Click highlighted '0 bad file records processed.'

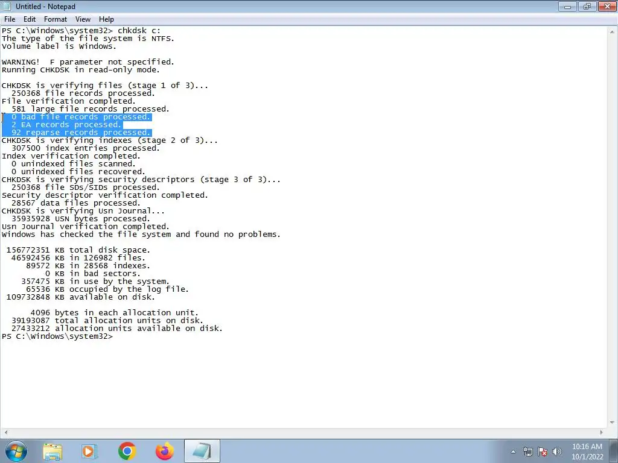81,117
